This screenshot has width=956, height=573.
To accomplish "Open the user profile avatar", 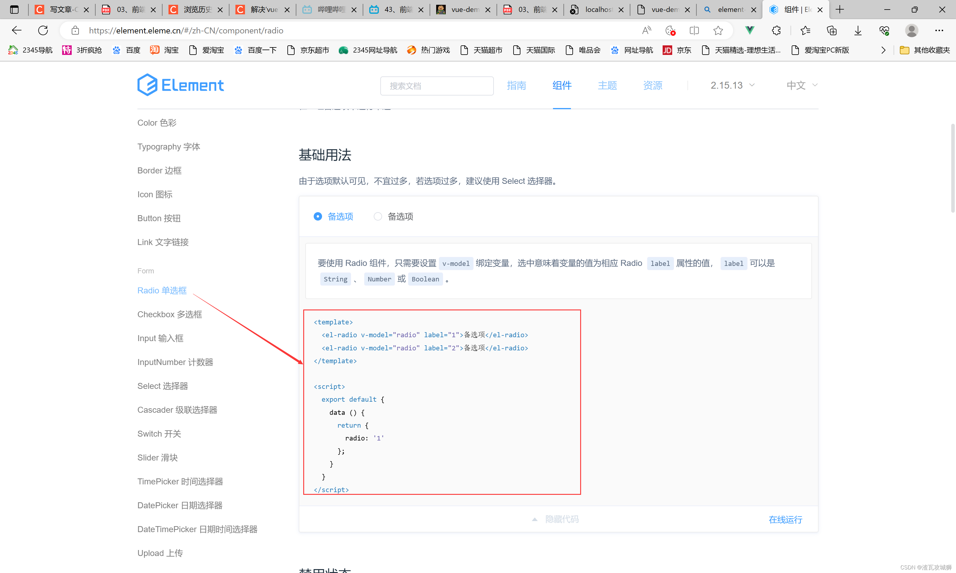I will [x=911, y=30].
